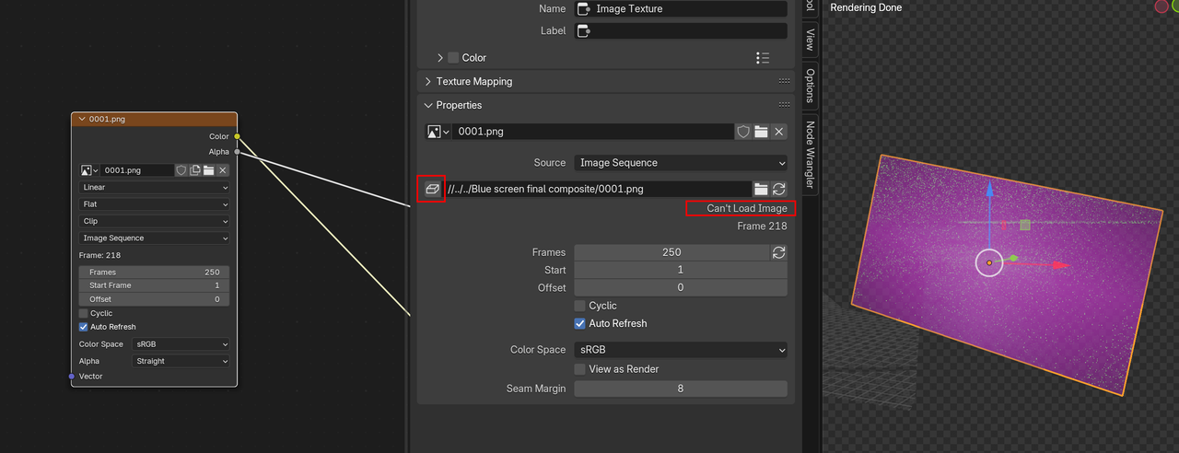Screen dimensions: 1179x453
Task: Click the Frames value 250 in sidebar
Action: (671, 252)
